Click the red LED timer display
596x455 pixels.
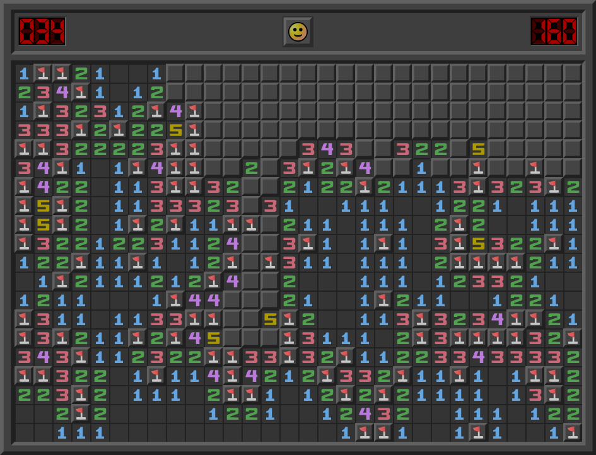point(554,32)
